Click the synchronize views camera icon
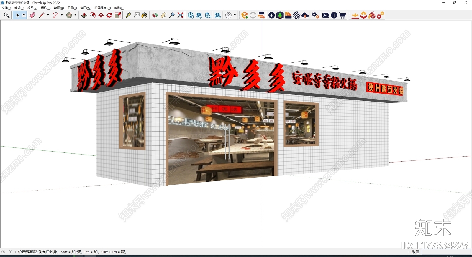The image size is (472, 257). tap(261, 15)
